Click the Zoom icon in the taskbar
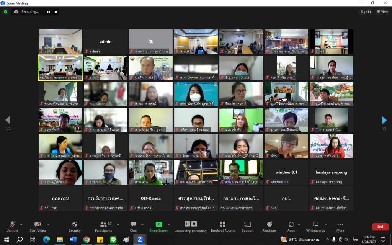 pos(140,240)
